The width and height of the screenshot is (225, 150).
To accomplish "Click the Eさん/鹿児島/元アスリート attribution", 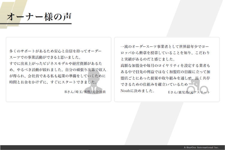I will 189,92.
